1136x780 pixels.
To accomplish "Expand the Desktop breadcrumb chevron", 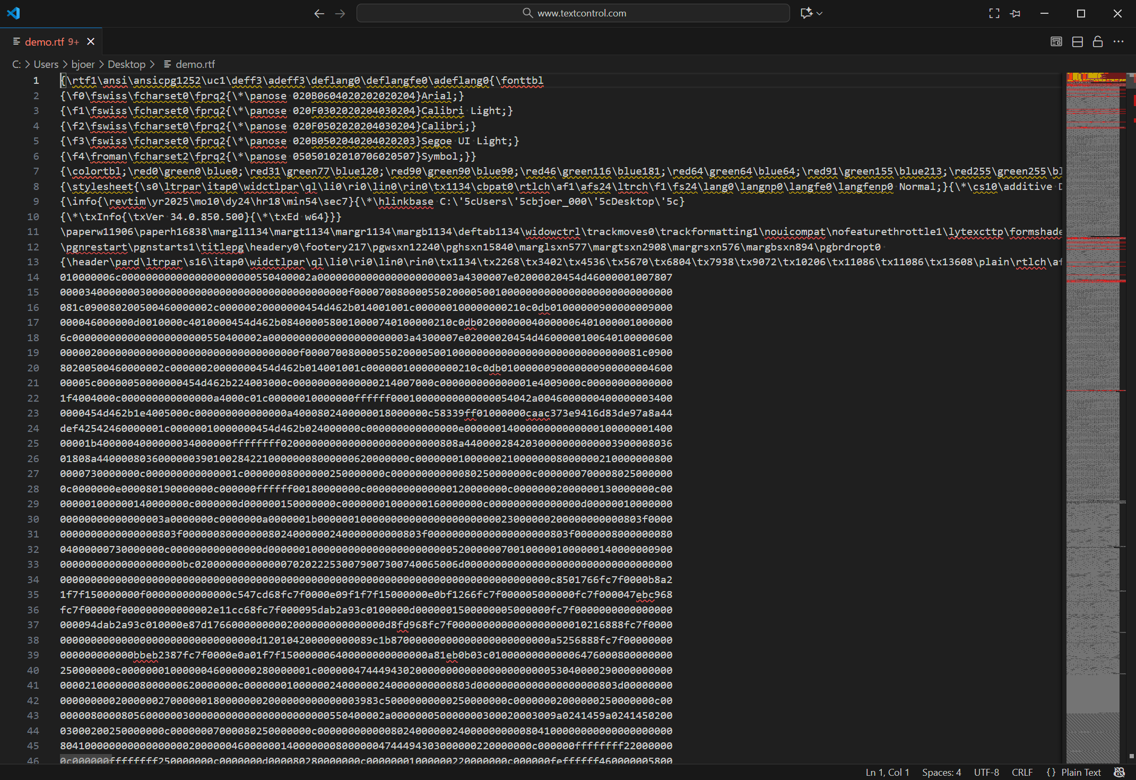I will [x=153, y=64].
